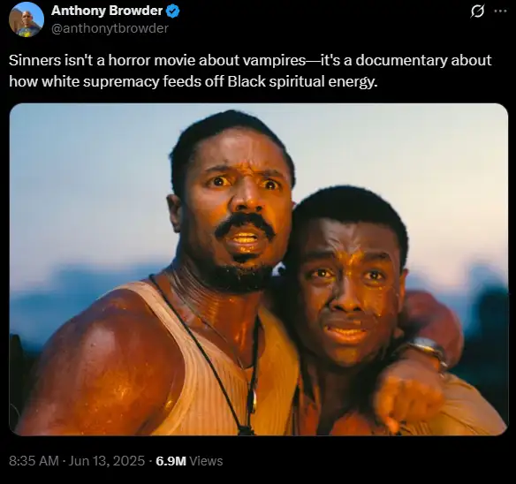The image size is (516, 484).
Task: Click the display name Anthony Browder
Action: (107, 11)
